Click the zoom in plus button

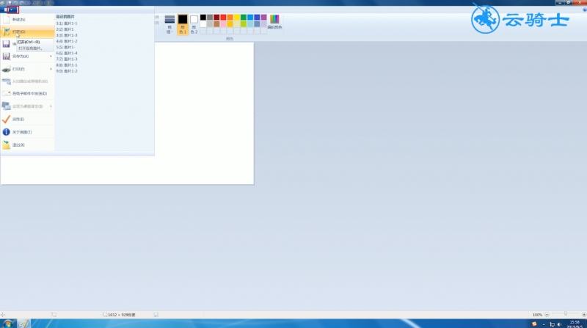(x=583, y=315)
